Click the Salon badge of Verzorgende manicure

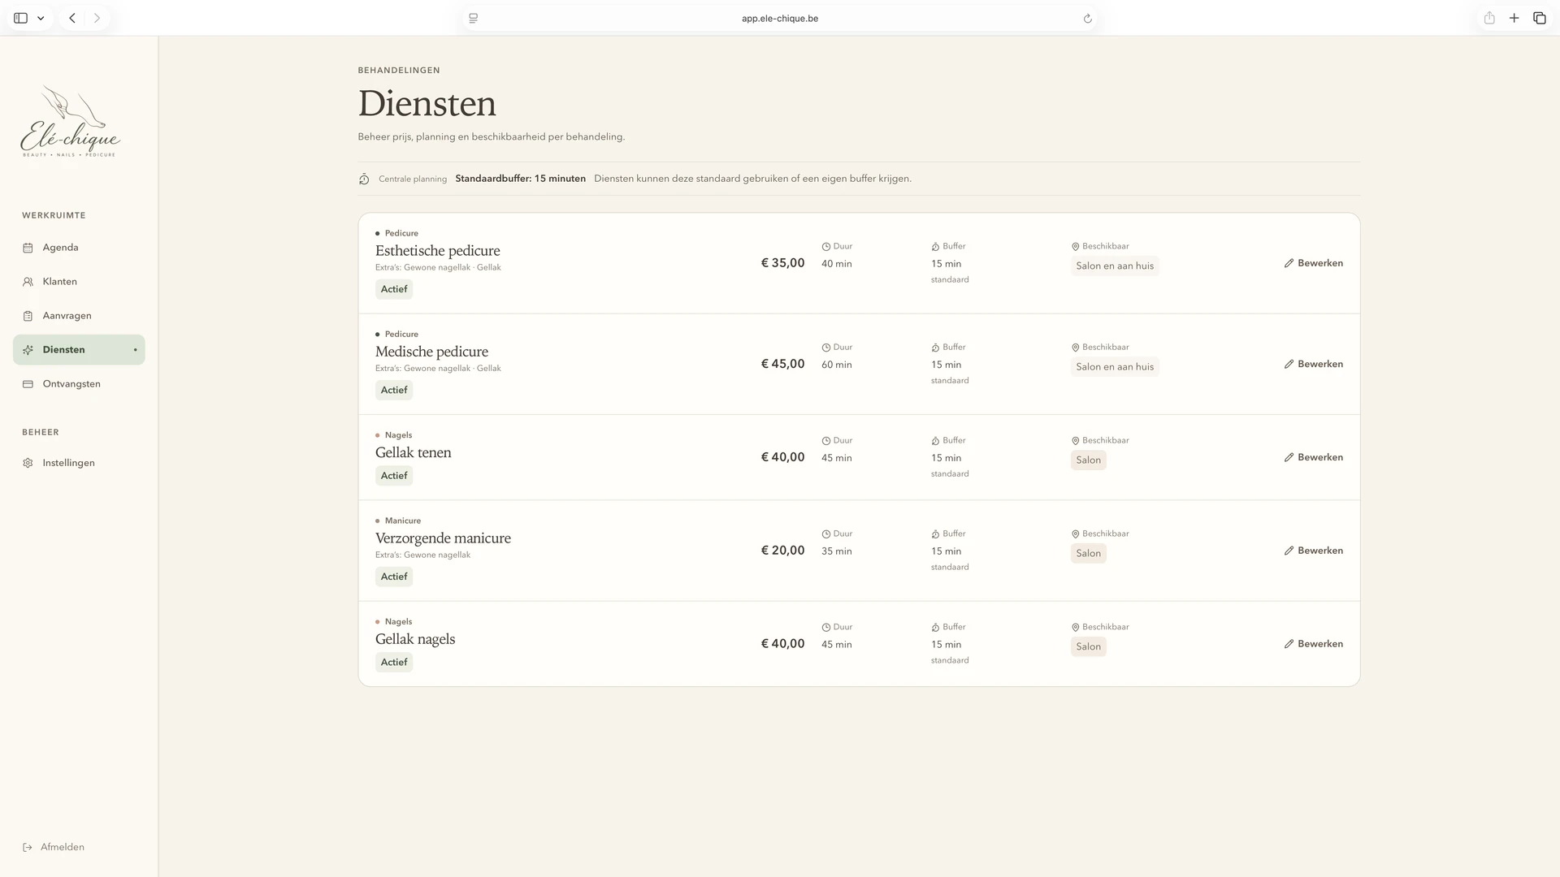[x=1089, y=554]
